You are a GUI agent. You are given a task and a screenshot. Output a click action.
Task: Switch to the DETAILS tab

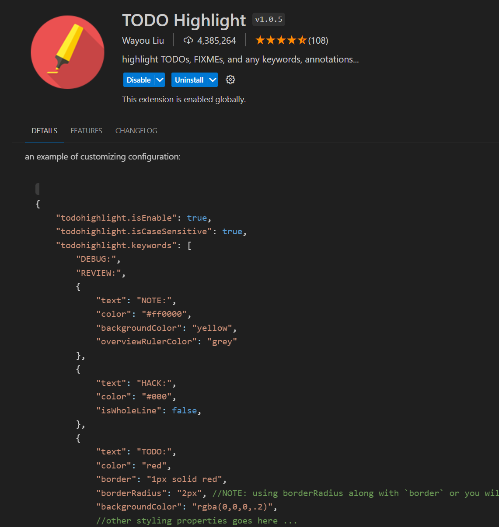point(45,131)
